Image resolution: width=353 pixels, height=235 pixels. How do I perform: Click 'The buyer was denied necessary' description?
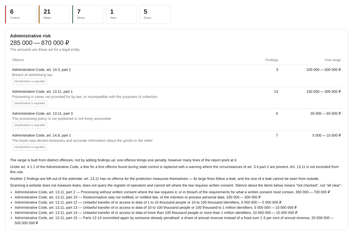[82, 141]
